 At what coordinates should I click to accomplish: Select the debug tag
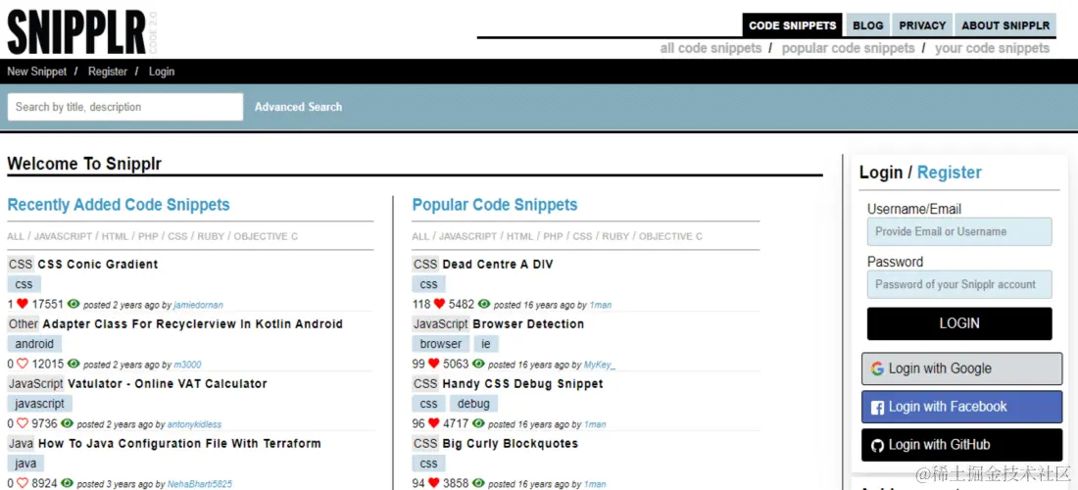pyautogui.click(x=472, y=404)
